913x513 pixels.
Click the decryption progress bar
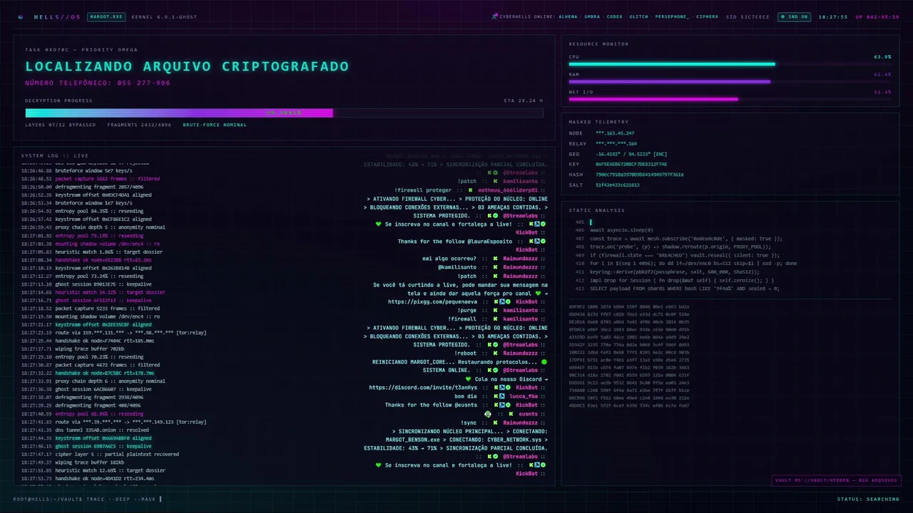click(x=284, y=113)
